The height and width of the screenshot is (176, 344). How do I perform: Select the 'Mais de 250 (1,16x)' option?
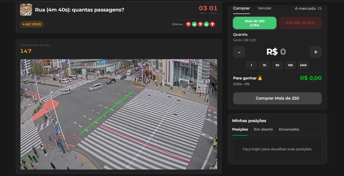click(x=255, y=23)
